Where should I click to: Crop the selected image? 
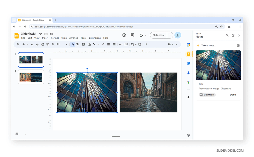(133, 44)
